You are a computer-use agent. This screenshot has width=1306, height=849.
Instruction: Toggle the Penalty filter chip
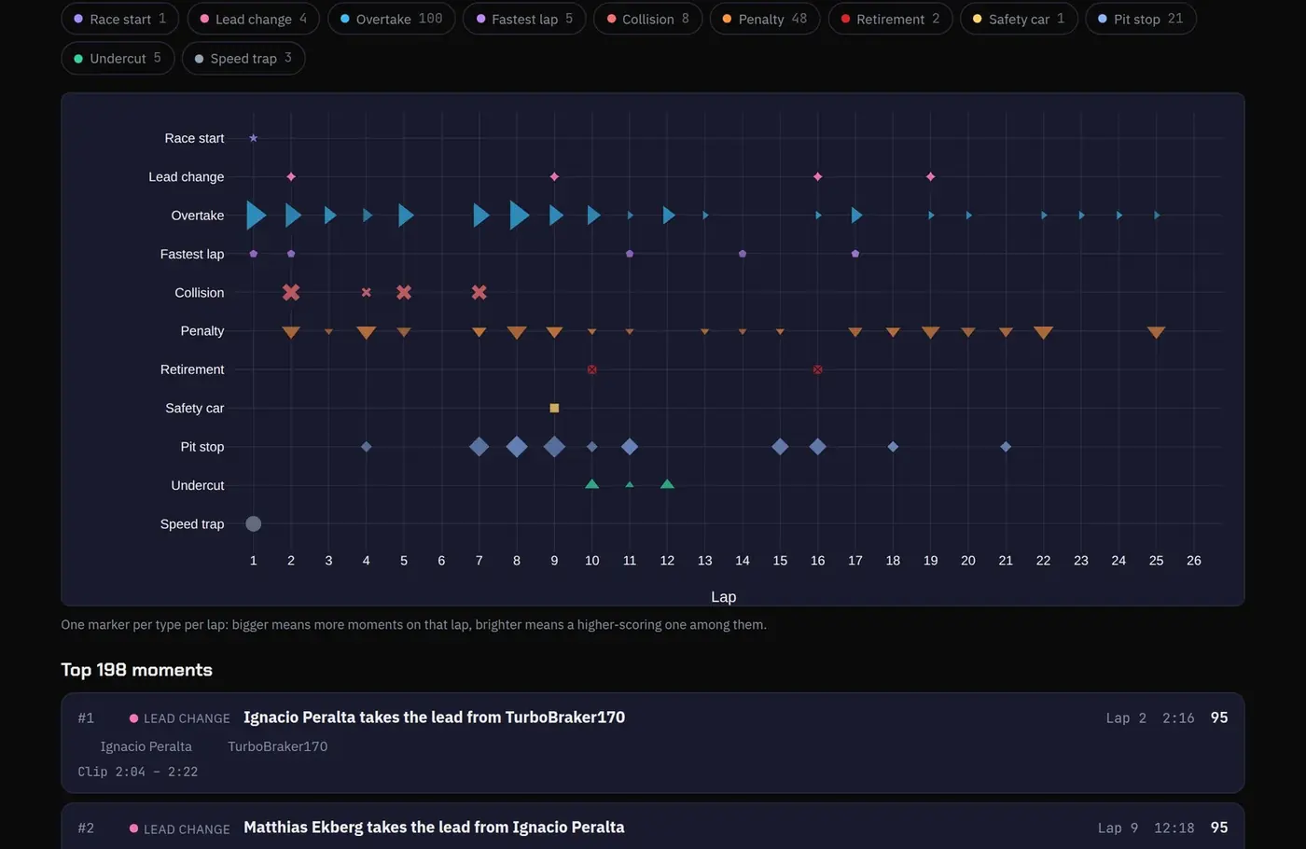tap(765, 19)
